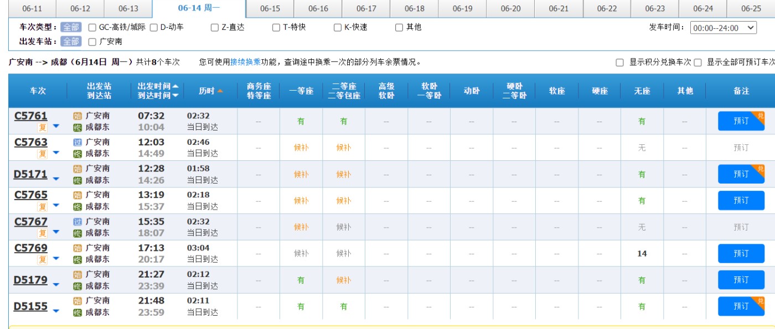775x329 pixels.
Task: Expand stop details arrow for train D5155
Action: tap(56, 311)
